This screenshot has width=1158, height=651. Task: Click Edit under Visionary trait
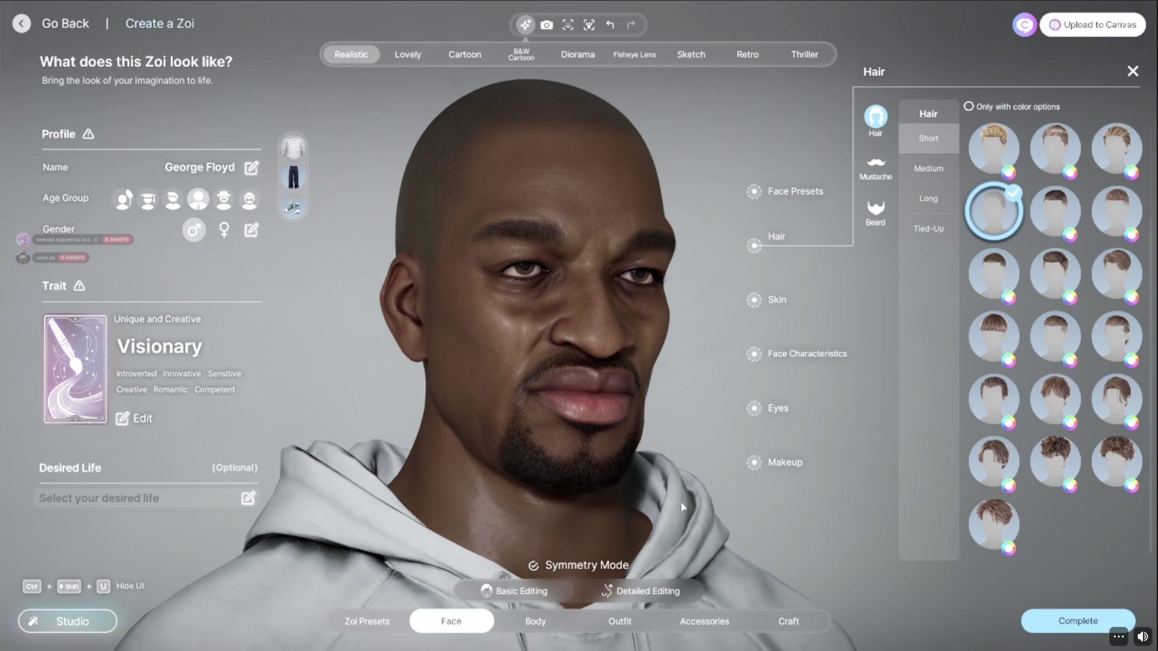134,418
